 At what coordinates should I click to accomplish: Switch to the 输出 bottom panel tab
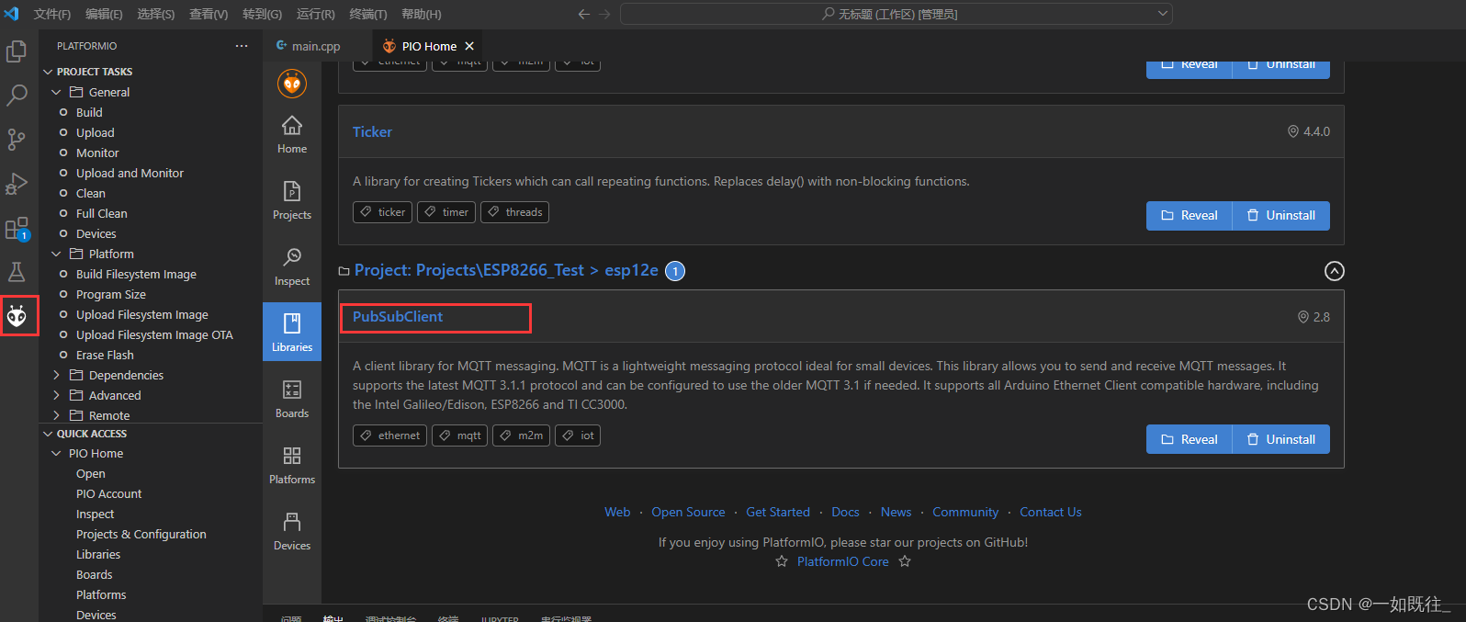click(333, 618)
